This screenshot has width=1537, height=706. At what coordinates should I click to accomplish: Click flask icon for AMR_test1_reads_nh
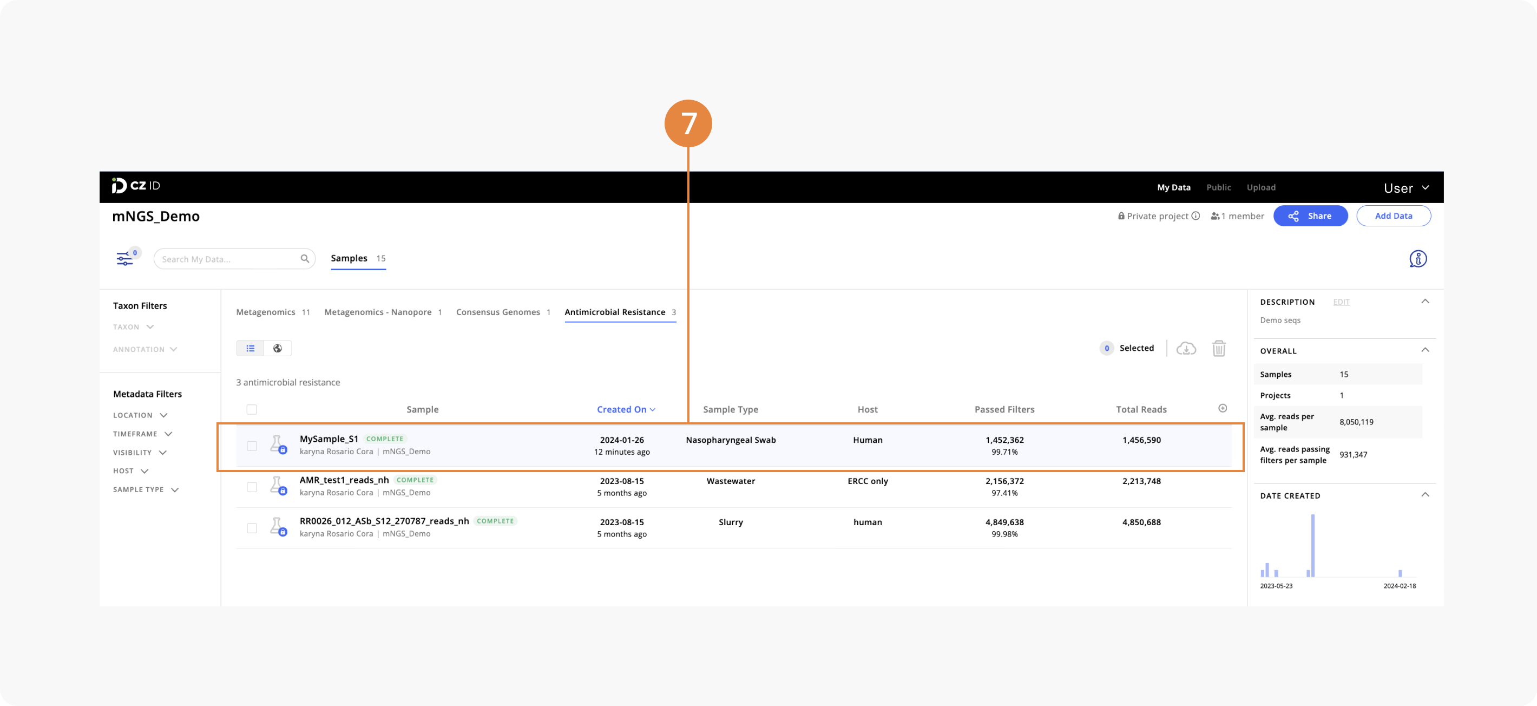click(x=278, y=486)
